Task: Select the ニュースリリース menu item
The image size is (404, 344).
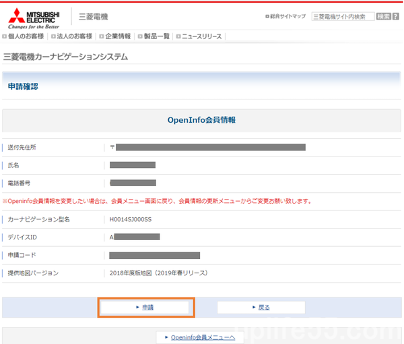Action: 201,36
